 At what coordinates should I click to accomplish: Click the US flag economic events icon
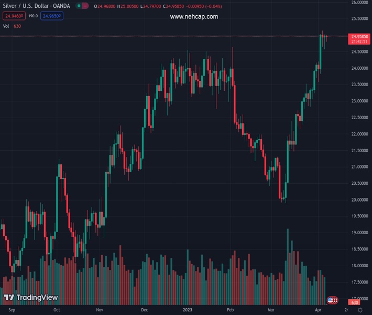click(x=331, y=300)
